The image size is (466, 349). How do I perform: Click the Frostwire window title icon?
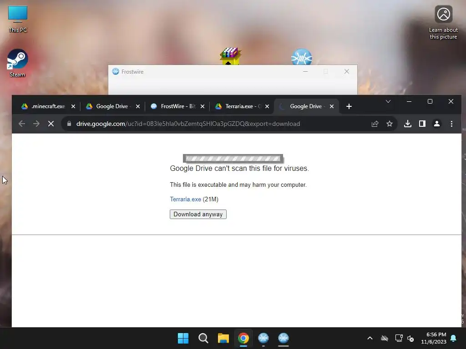coord(116,71)
